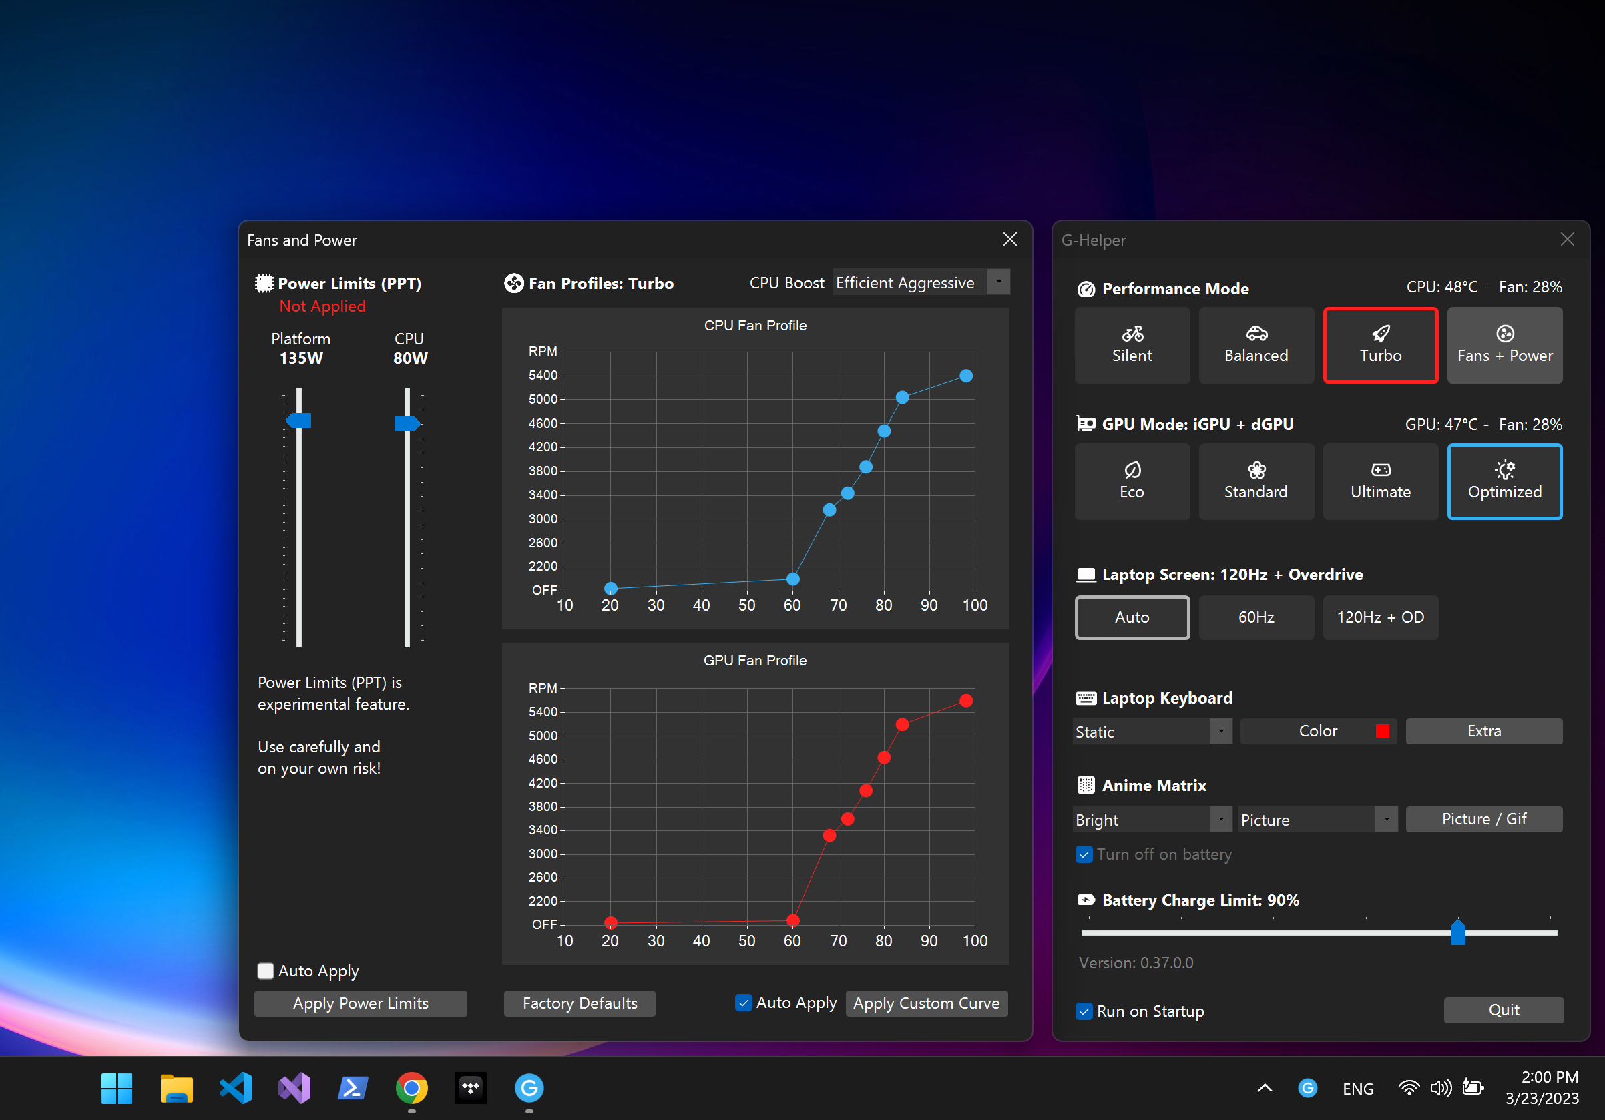Viewport: 1605px width, 1120px height.
Task: Launch Visual Studio Code from taskbar
Action: click(236, 1088)
